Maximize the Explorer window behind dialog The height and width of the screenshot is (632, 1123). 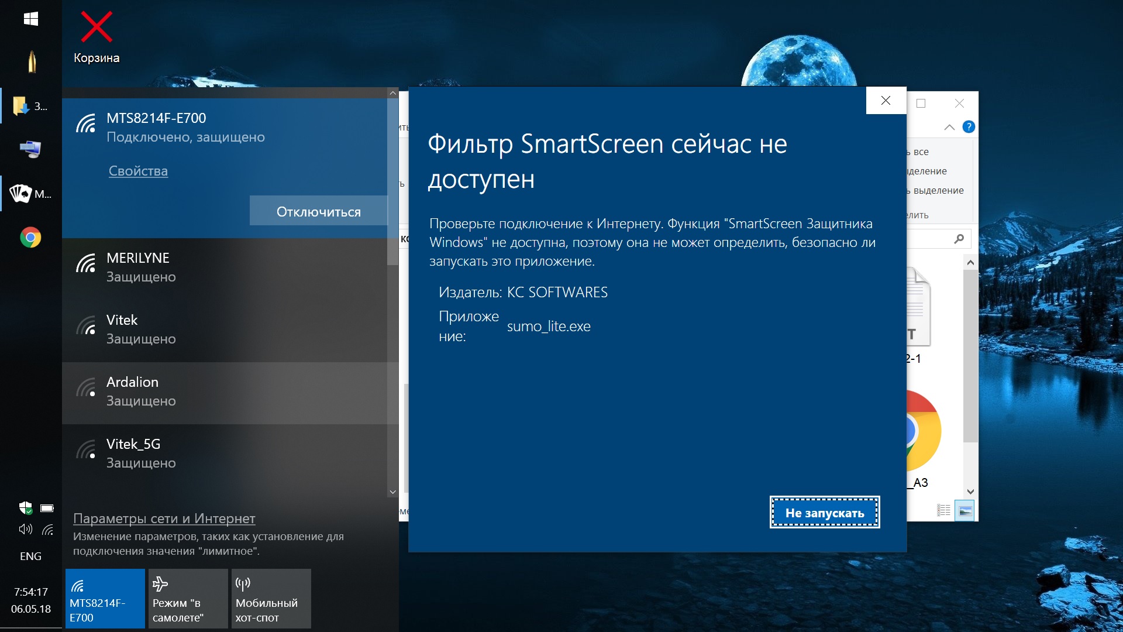pyautogui.click(x=921, y=104)
